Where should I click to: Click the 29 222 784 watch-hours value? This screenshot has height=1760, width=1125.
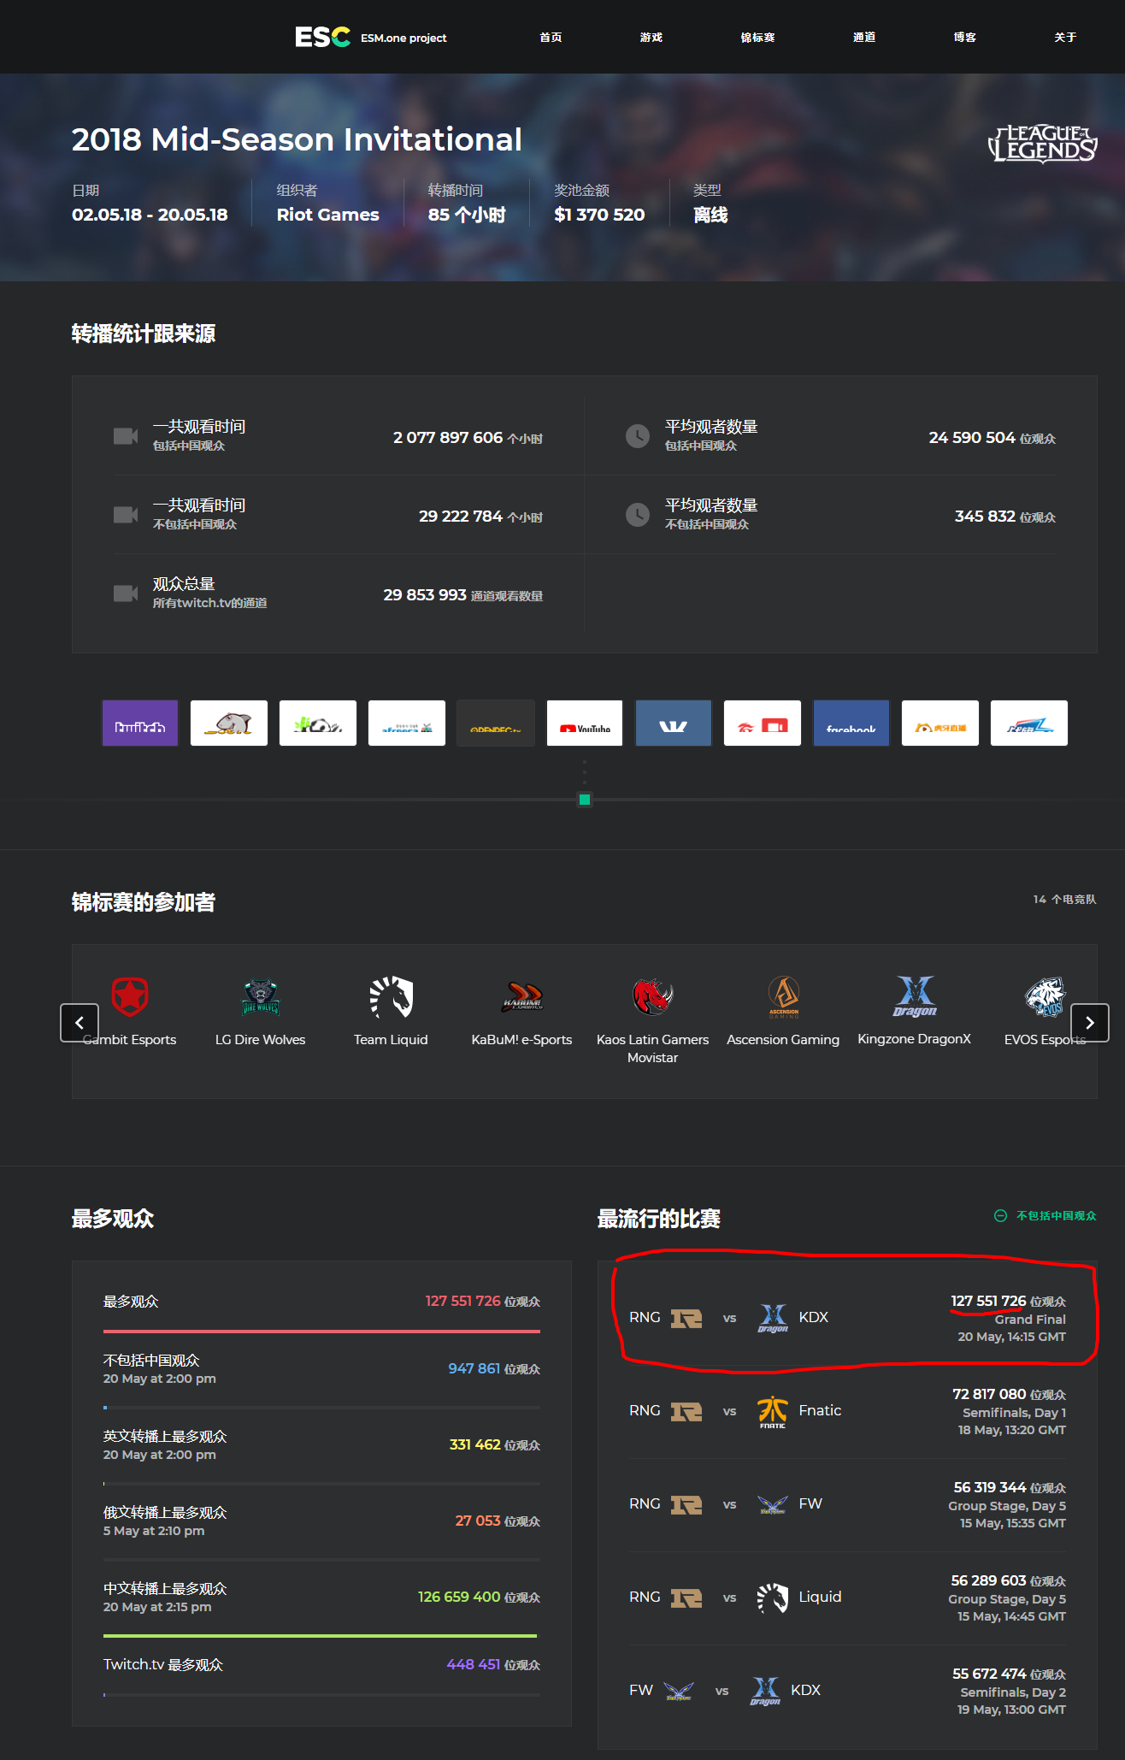coord(461,517)
